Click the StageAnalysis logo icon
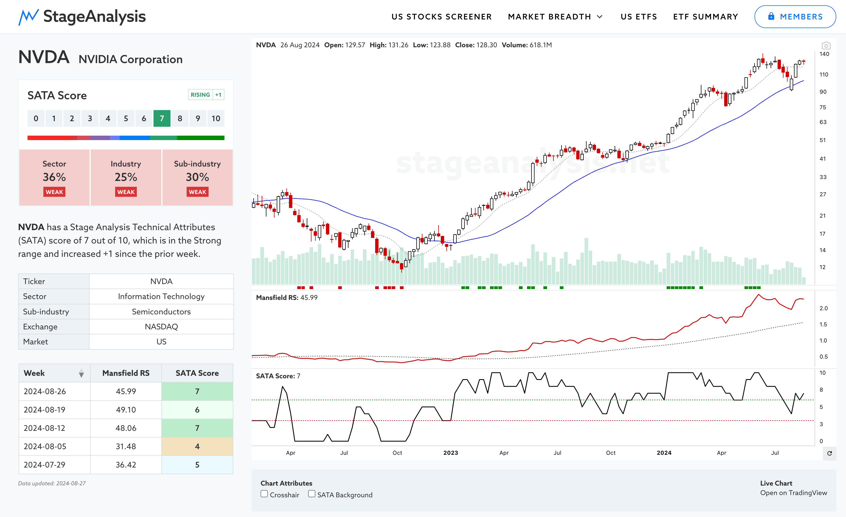Image resolution: width=846 pixels, height=517 pixels. (x=28, y=17)
